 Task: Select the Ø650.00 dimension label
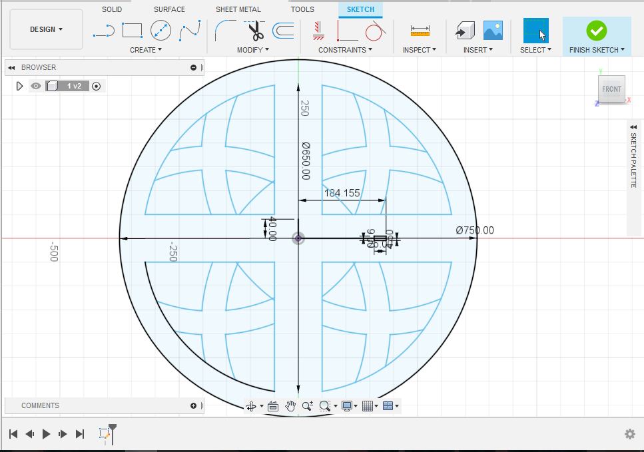click(x=306, y=161)
